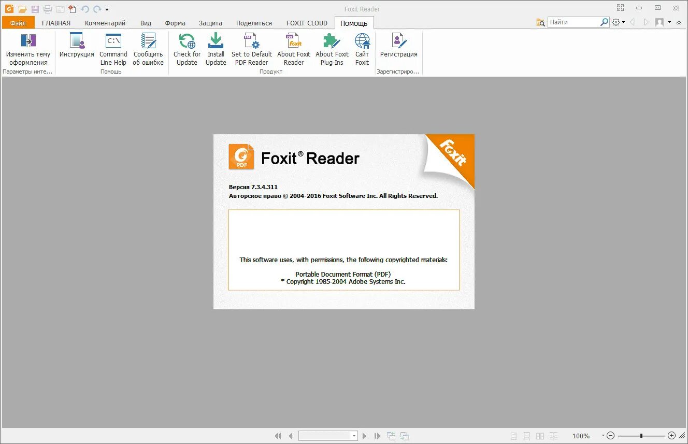Zoom in with the plus button

pos(672,436)
